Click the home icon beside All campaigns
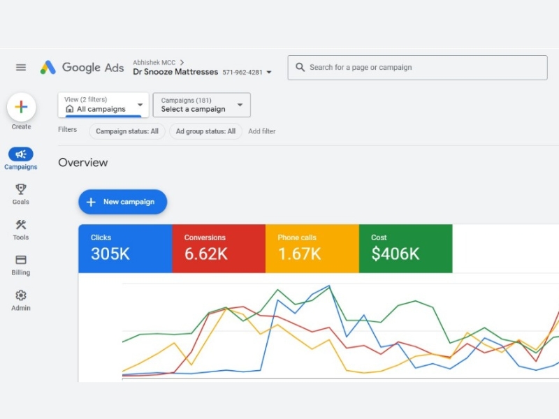559x419 pixels. [x=69, y=109]
